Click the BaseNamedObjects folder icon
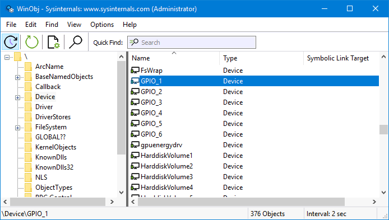Viewport: 389px width, 220px height. click(x=28, y=77)
